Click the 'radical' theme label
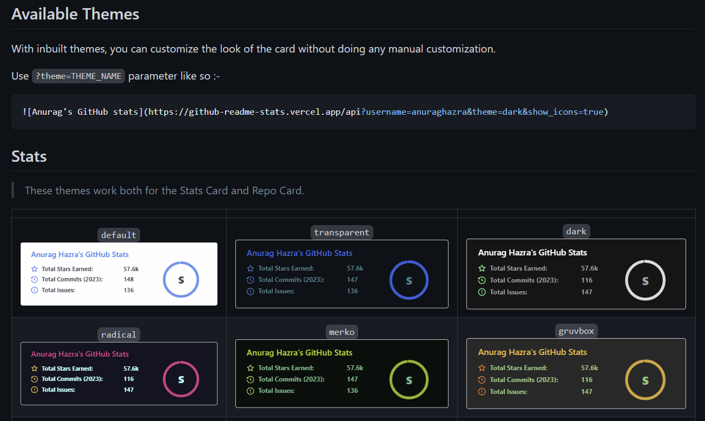705x421 pixels. point(118,334)
